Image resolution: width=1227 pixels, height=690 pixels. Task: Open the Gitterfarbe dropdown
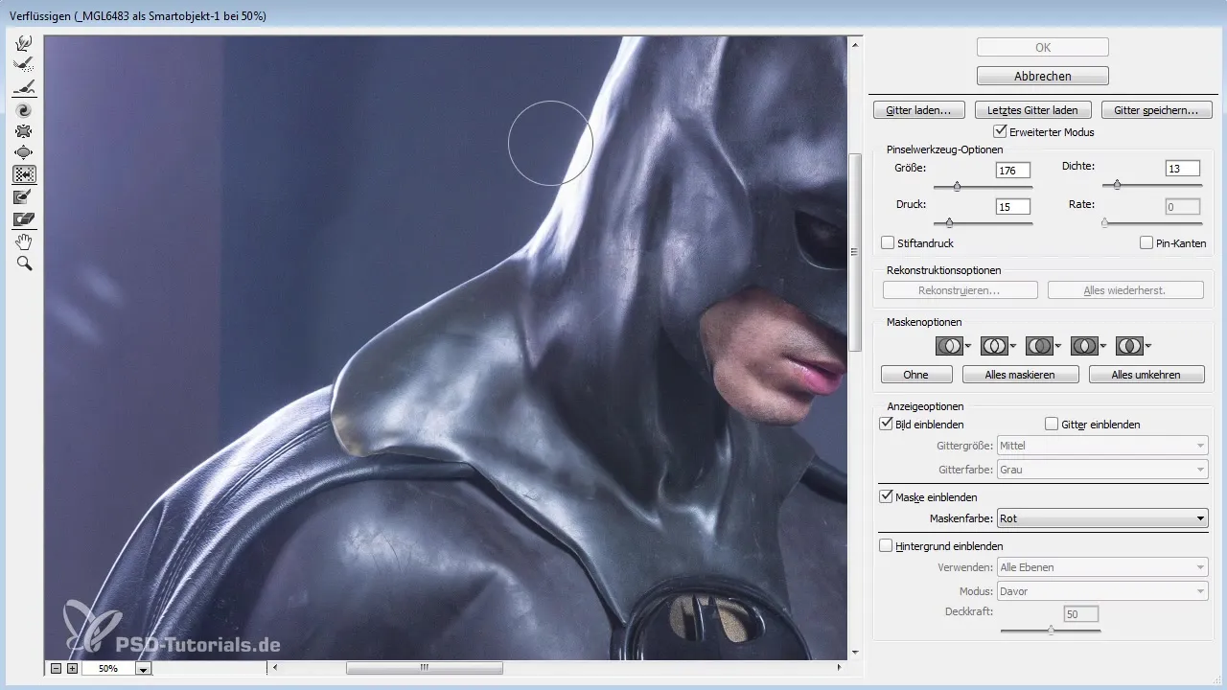tap(1102, 470)
